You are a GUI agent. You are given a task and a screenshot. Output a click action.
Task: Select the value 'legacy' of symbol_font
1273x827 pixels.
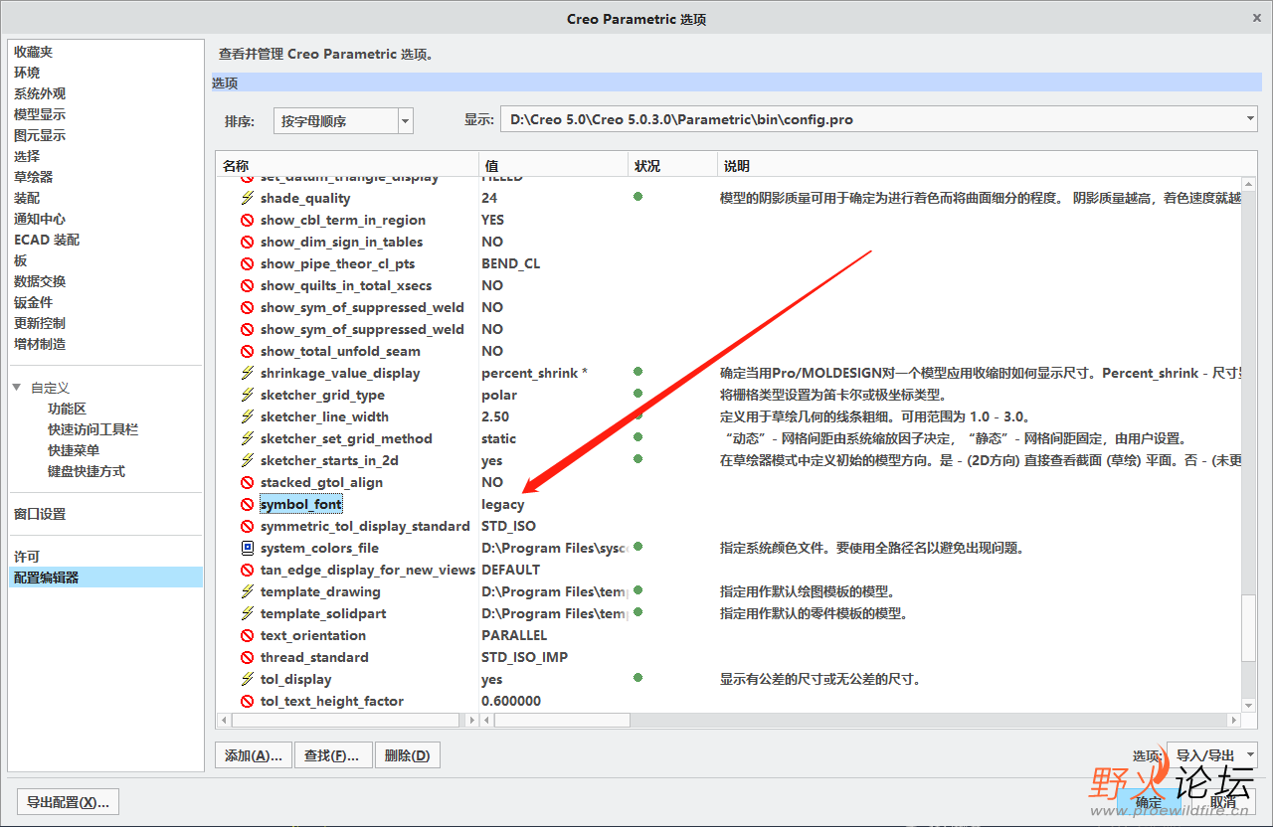(x=502, y=504)
